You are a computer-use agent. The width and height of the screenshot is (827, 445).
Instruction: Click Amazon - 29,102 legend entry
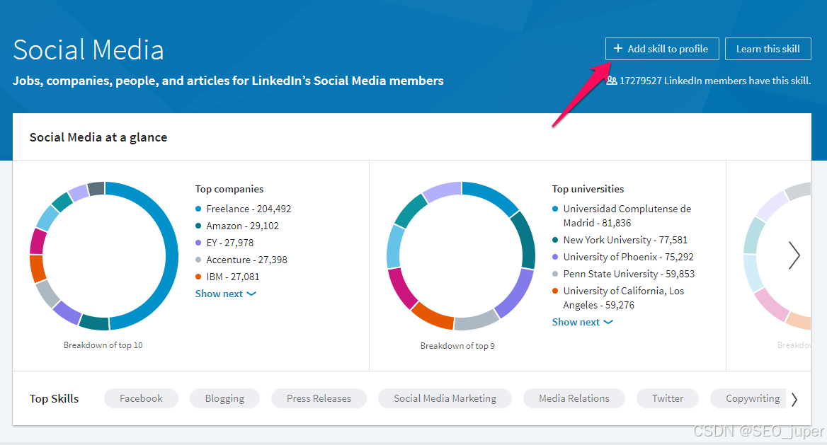click(x=236, y=226)
